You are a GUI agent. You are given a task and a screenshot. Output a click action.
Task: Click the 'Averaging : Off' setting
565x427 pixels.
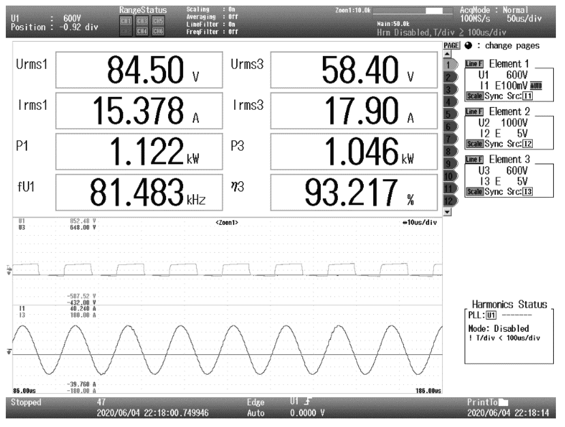[212, 17]
